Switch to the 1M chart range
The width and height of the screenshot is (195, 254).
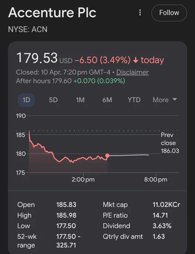(80, 100)
